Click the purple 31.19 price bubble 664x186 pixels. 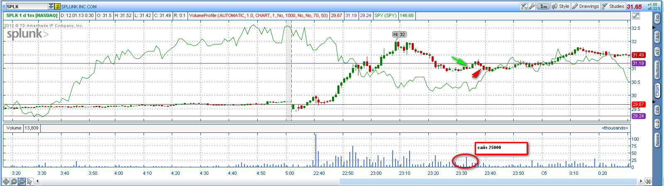[x=638, y=63]
